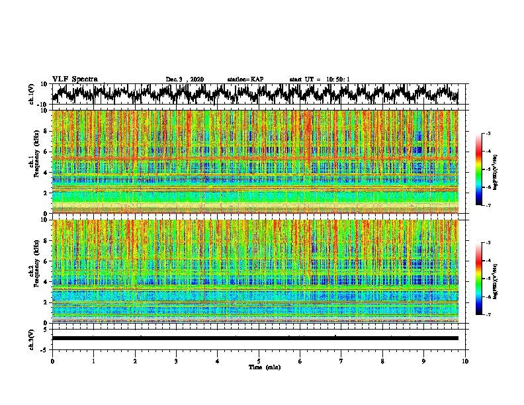This screenshot has height=405, width=524.
Task: Click the time axis tick label "0"
Action: [52, 361]
